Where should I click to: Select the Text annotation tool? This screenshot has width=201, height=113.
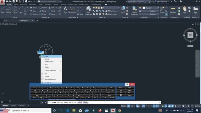(x=65, y=10)
